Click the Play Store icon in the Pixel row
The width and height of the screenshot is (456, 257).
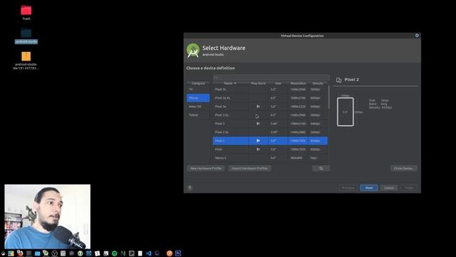(x=258, y=149)
